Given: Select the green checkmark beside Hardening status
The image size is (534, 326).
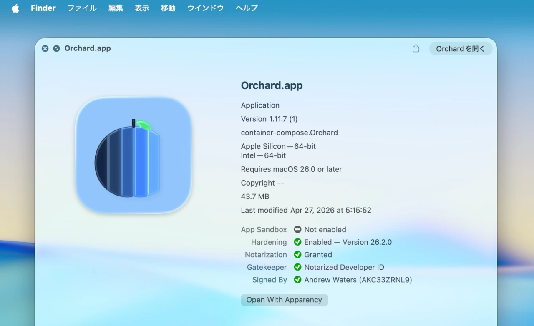Looking at the screenshot, I should (x=297, y=242).
